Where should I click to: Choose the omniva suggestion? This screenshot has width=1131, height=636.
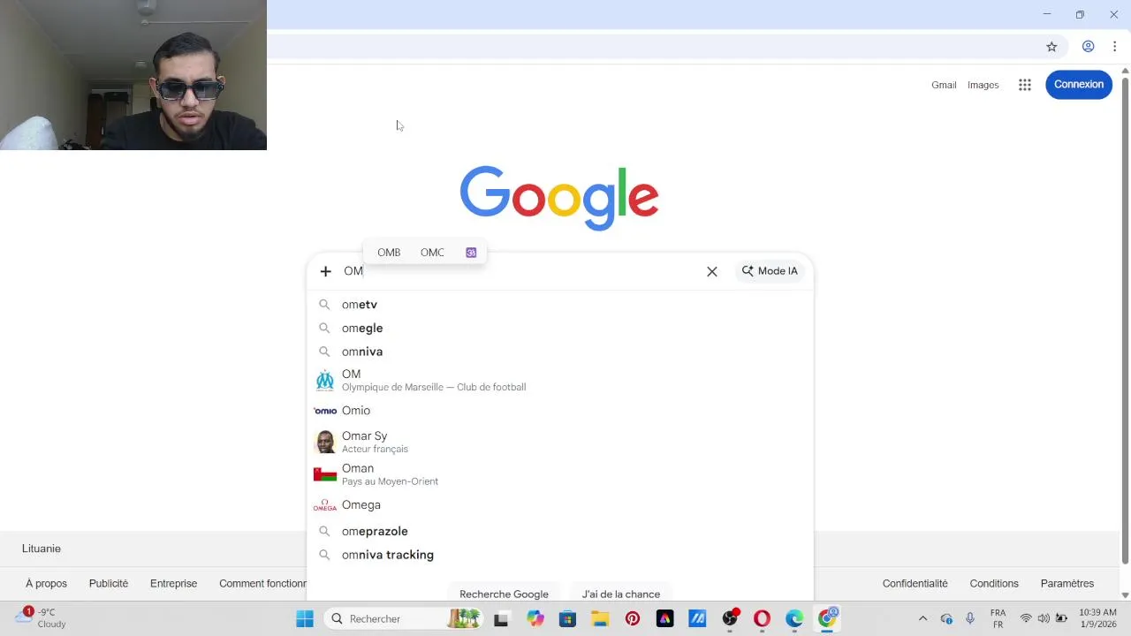(560, 352)
